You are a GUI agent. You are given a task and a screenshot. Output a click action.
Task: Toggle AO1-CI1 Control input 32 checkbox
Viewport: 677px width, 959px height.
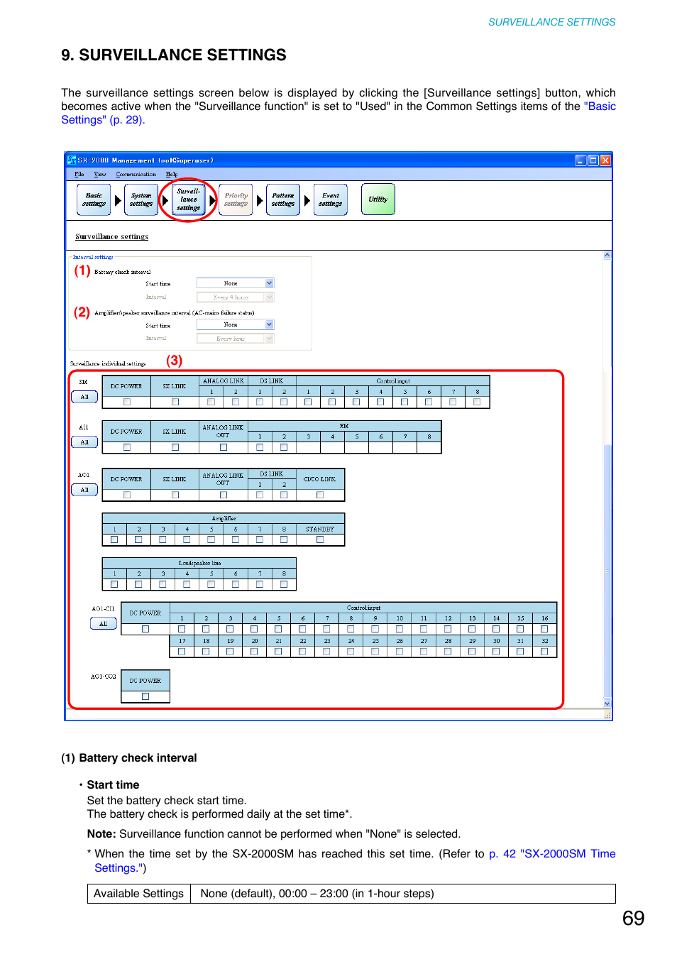544,652
